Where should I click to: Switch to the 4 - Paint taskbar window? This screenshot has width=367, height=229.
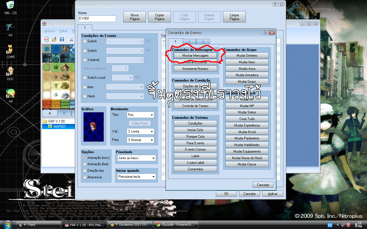click(x=38, y=225)
